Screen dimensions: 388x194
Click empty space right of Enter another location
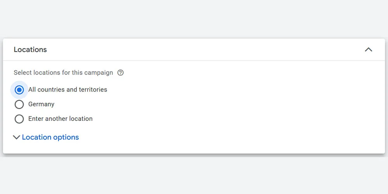233,119
